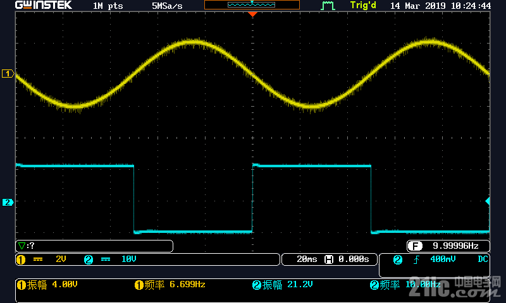
Task: Click the time 10:24:44
Action: (x=471, y=6)
